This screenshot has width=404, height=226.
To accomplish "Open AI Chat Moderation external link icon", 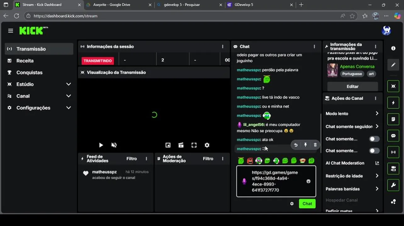I will pos(377,163).
